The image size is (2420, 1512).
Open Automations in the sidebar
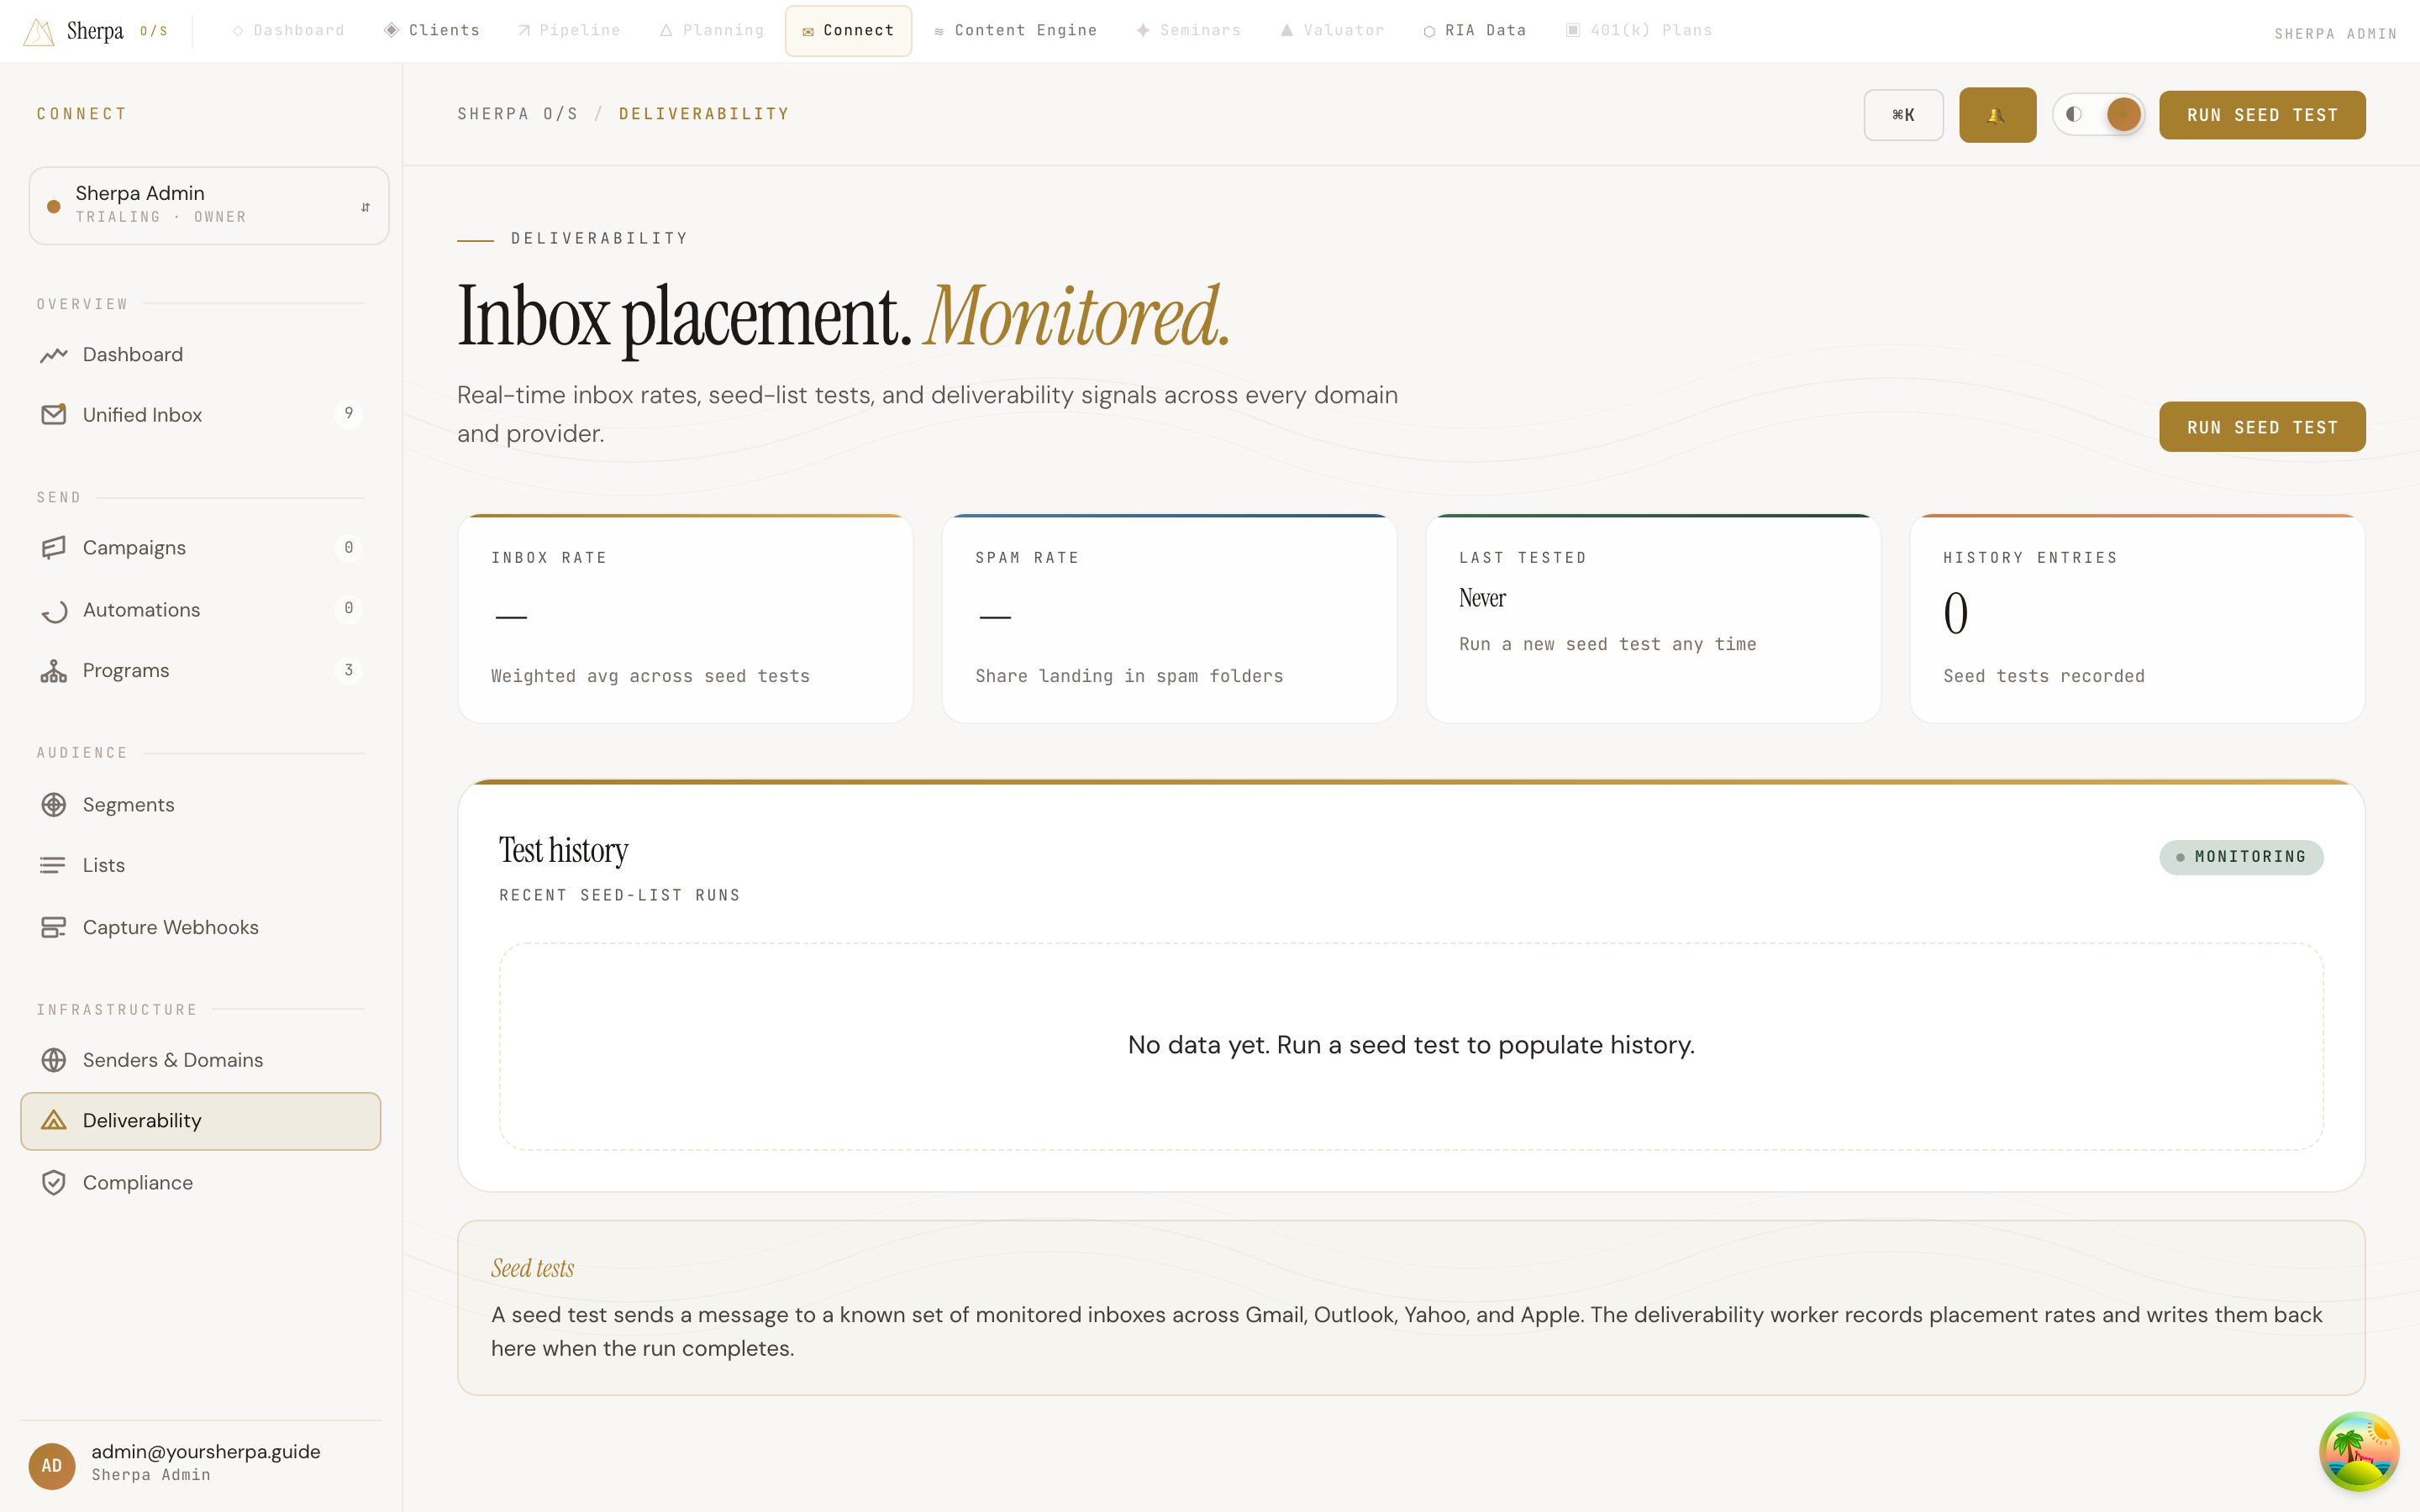pos(200,610)
